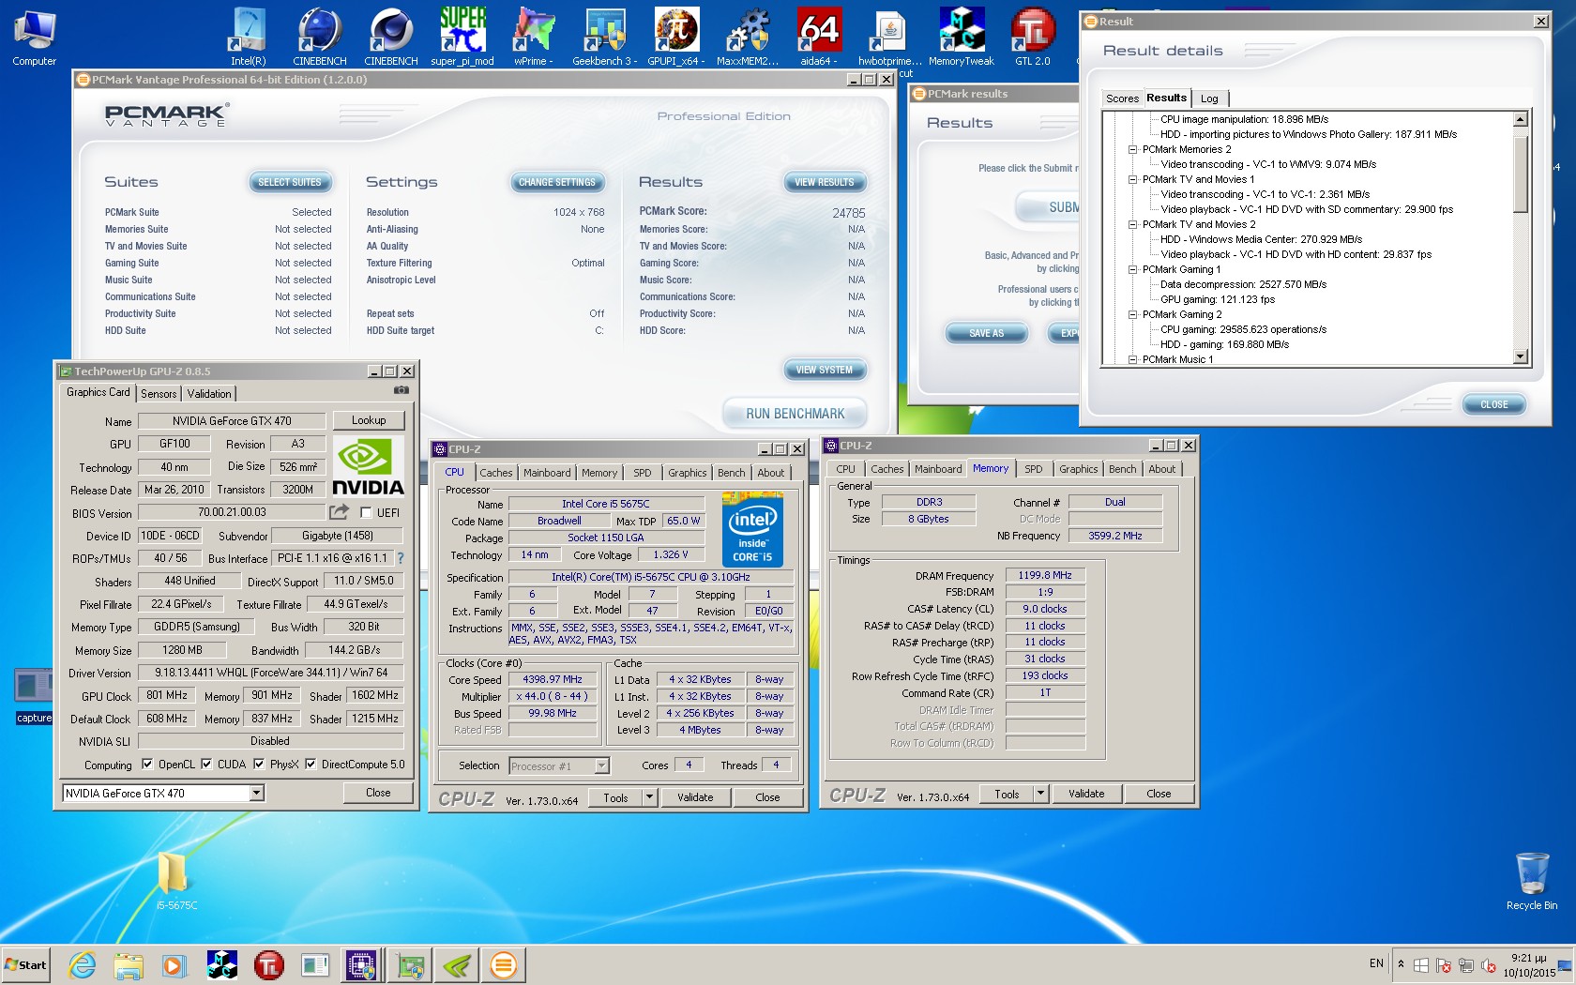Viewport: 1576px width, 985px height.
Task: Collapse PCMark TV and Movies 2 node
Action: [x=1132, y=224]
